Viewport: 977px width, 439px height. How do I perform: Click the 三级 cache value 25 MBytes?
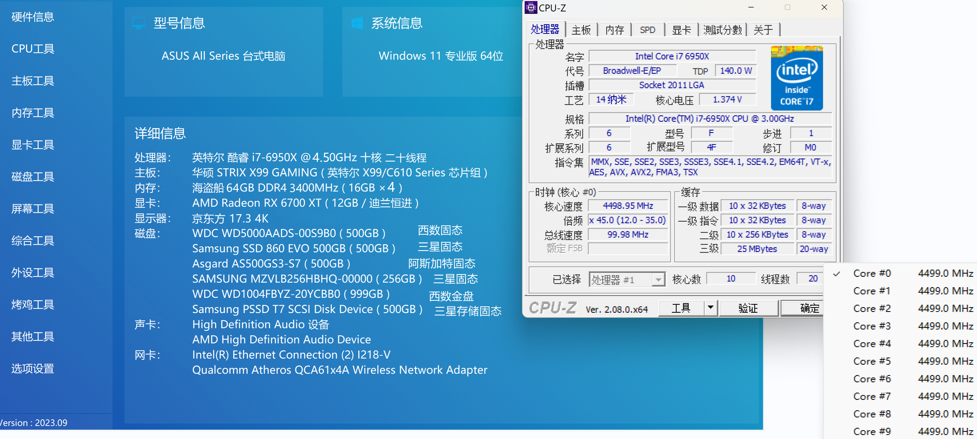[x=757, y=249]
